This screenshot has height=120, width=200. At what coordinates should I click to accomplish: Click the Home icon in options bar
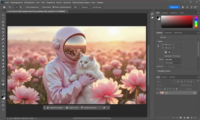pyautogui.click(x=4, y=7)
